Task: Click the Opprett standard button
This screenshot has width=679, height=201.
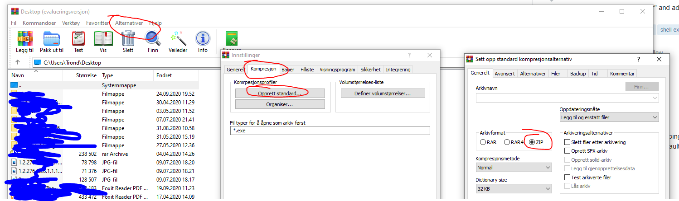Action: point(280,93)
